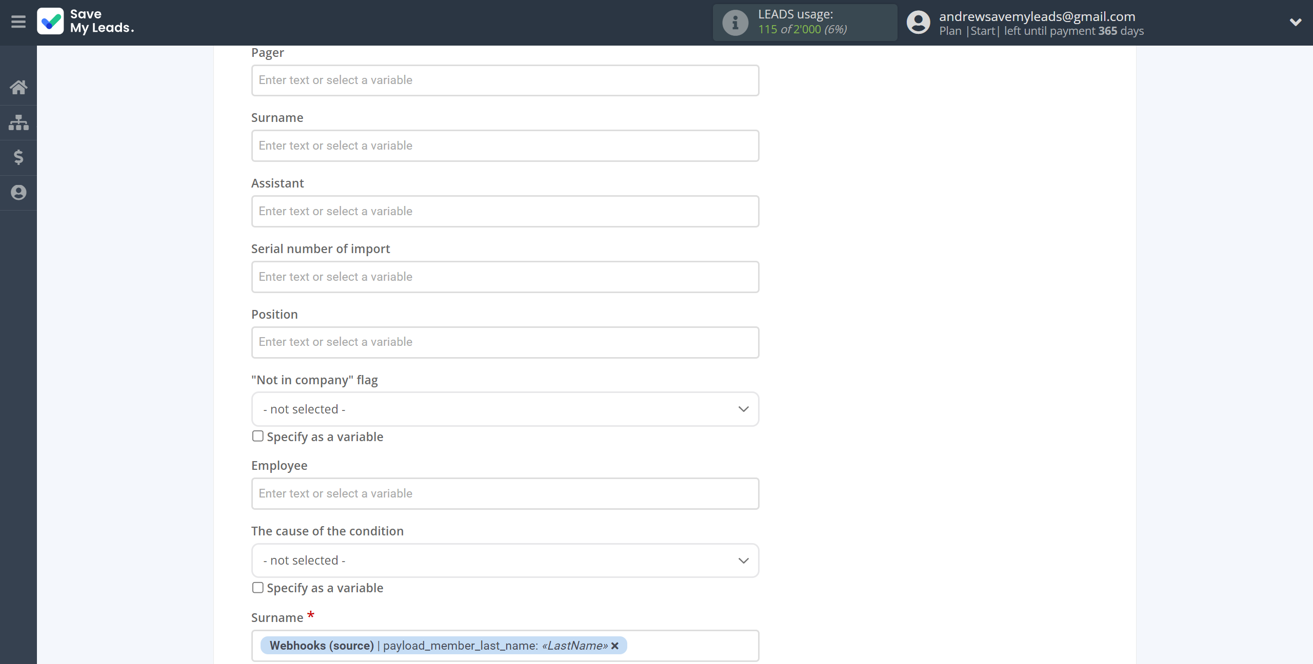This screenshot has height=664, width=1313.
Task: Click the user avatar icon in header
Action: [918, 23]
